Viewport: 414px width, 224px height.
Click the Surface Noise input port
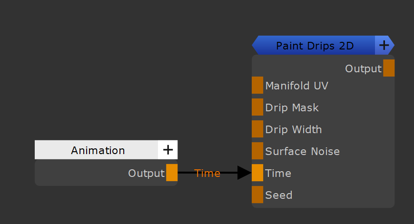pos(257,151)
